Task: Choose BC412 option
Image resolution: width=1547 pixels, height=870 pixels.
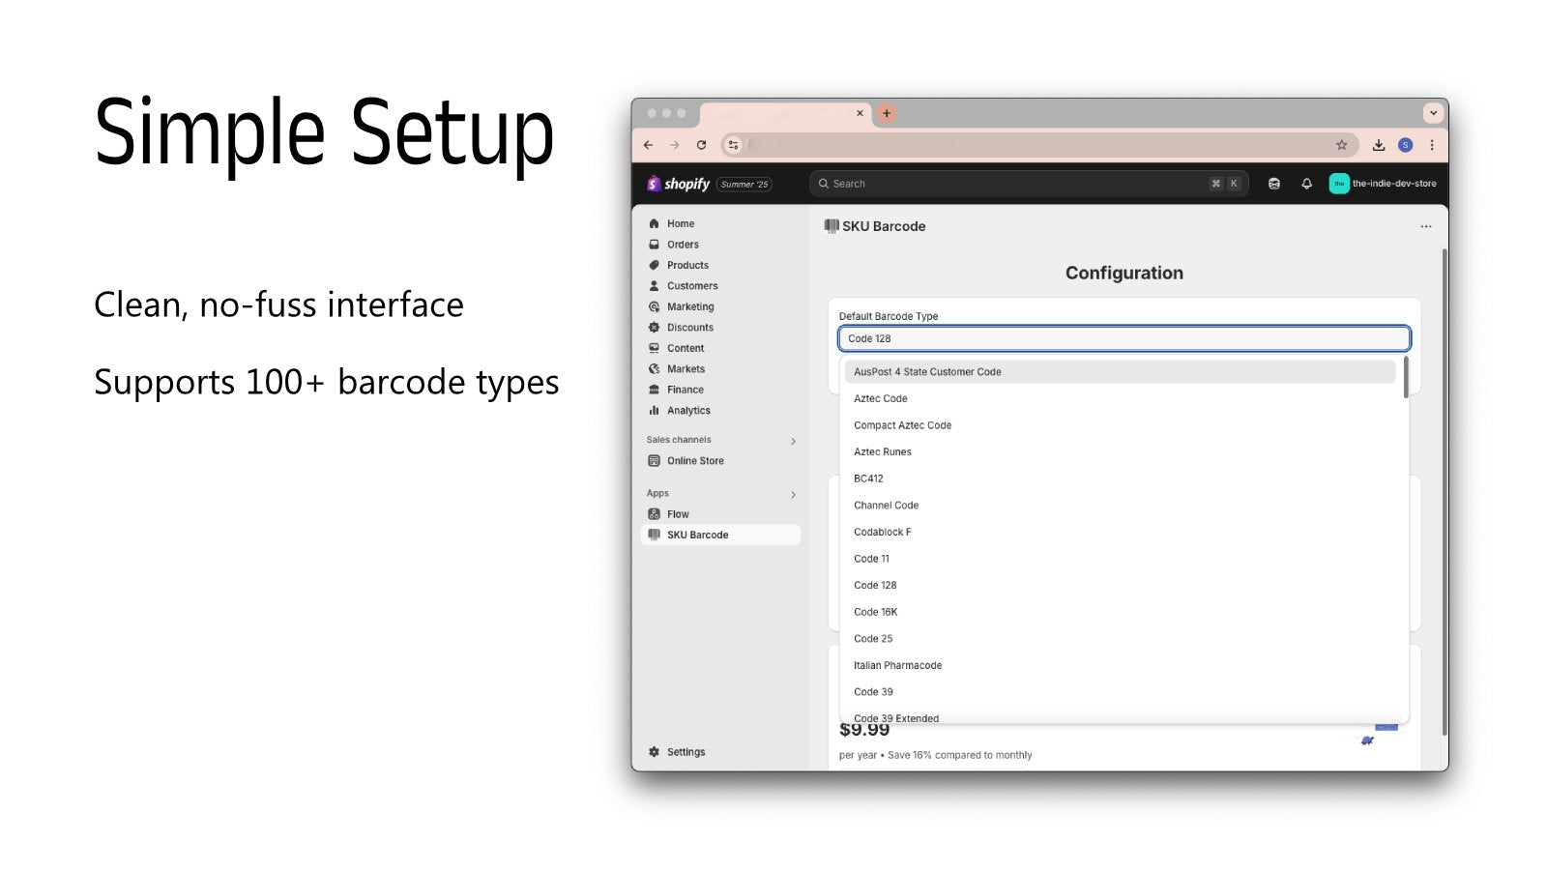Action: click(x=1120, y=478)
